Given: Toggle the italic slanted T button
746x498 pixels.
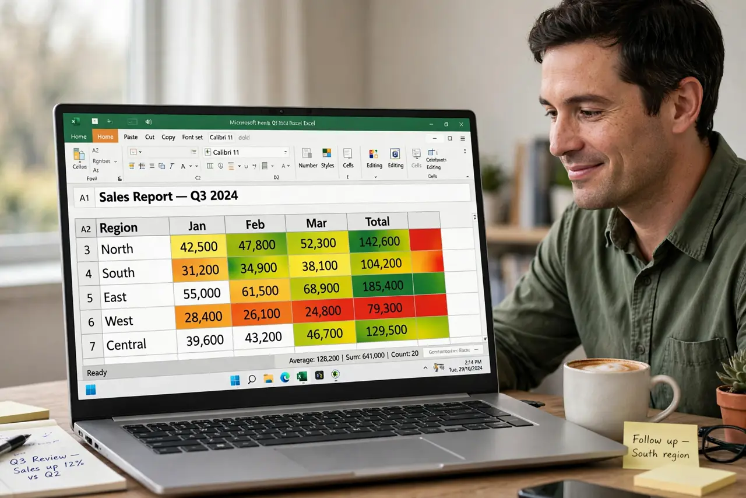Looking at the screenshot, I should click(x=171, y=166).
